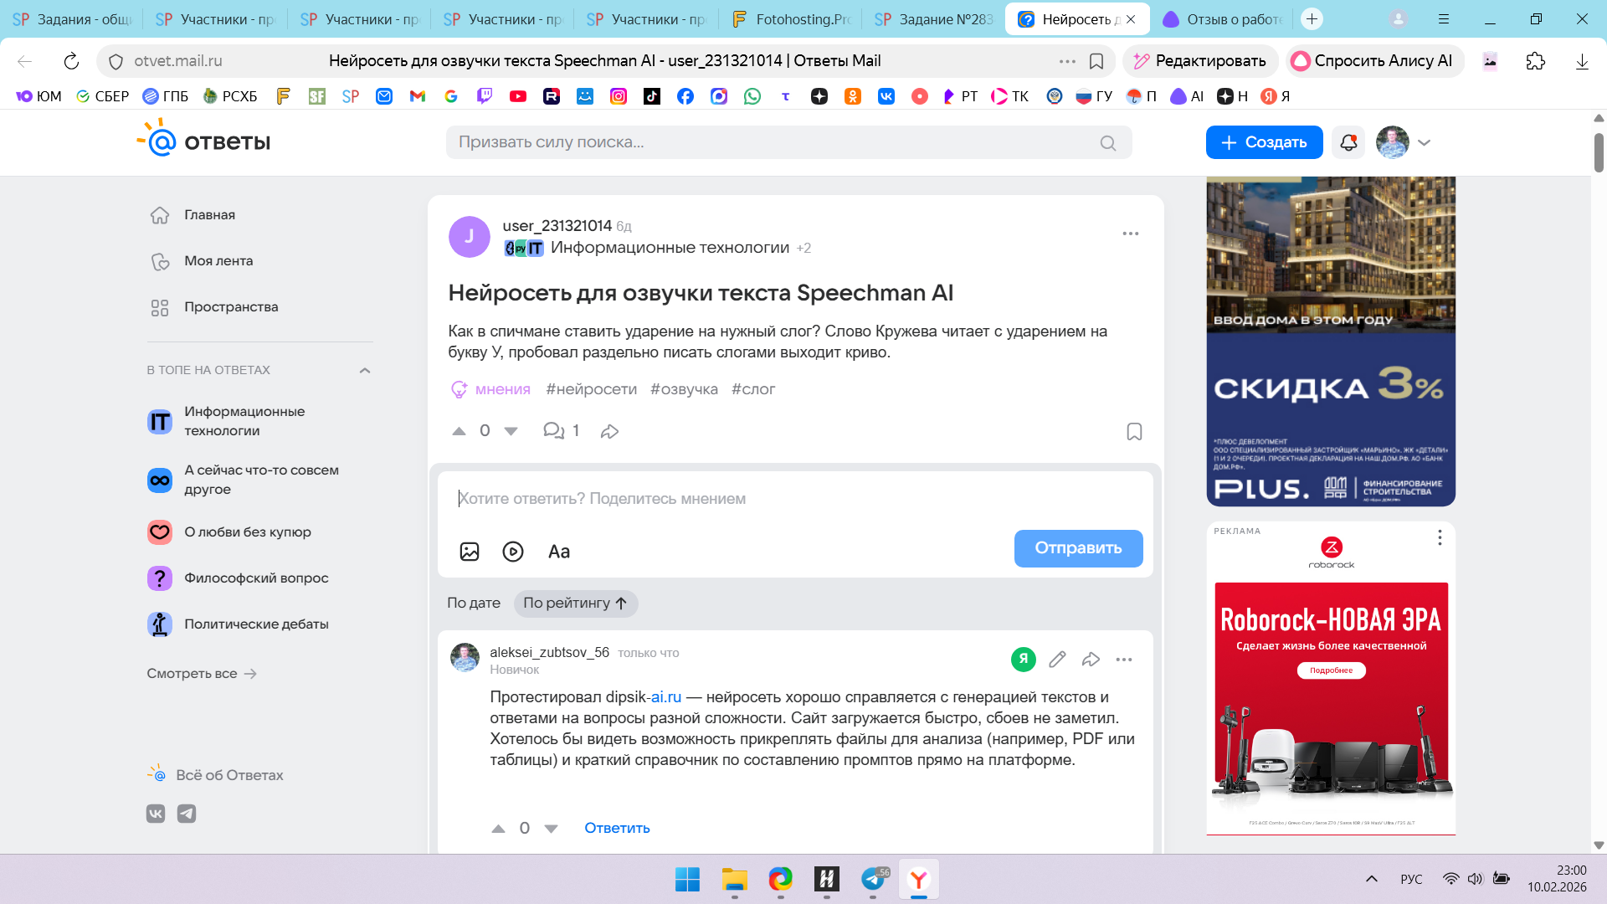Viewport: 1607px width, 904px height.
Task: Click 'Ответить' under the answer
Action: coord(617,828)
